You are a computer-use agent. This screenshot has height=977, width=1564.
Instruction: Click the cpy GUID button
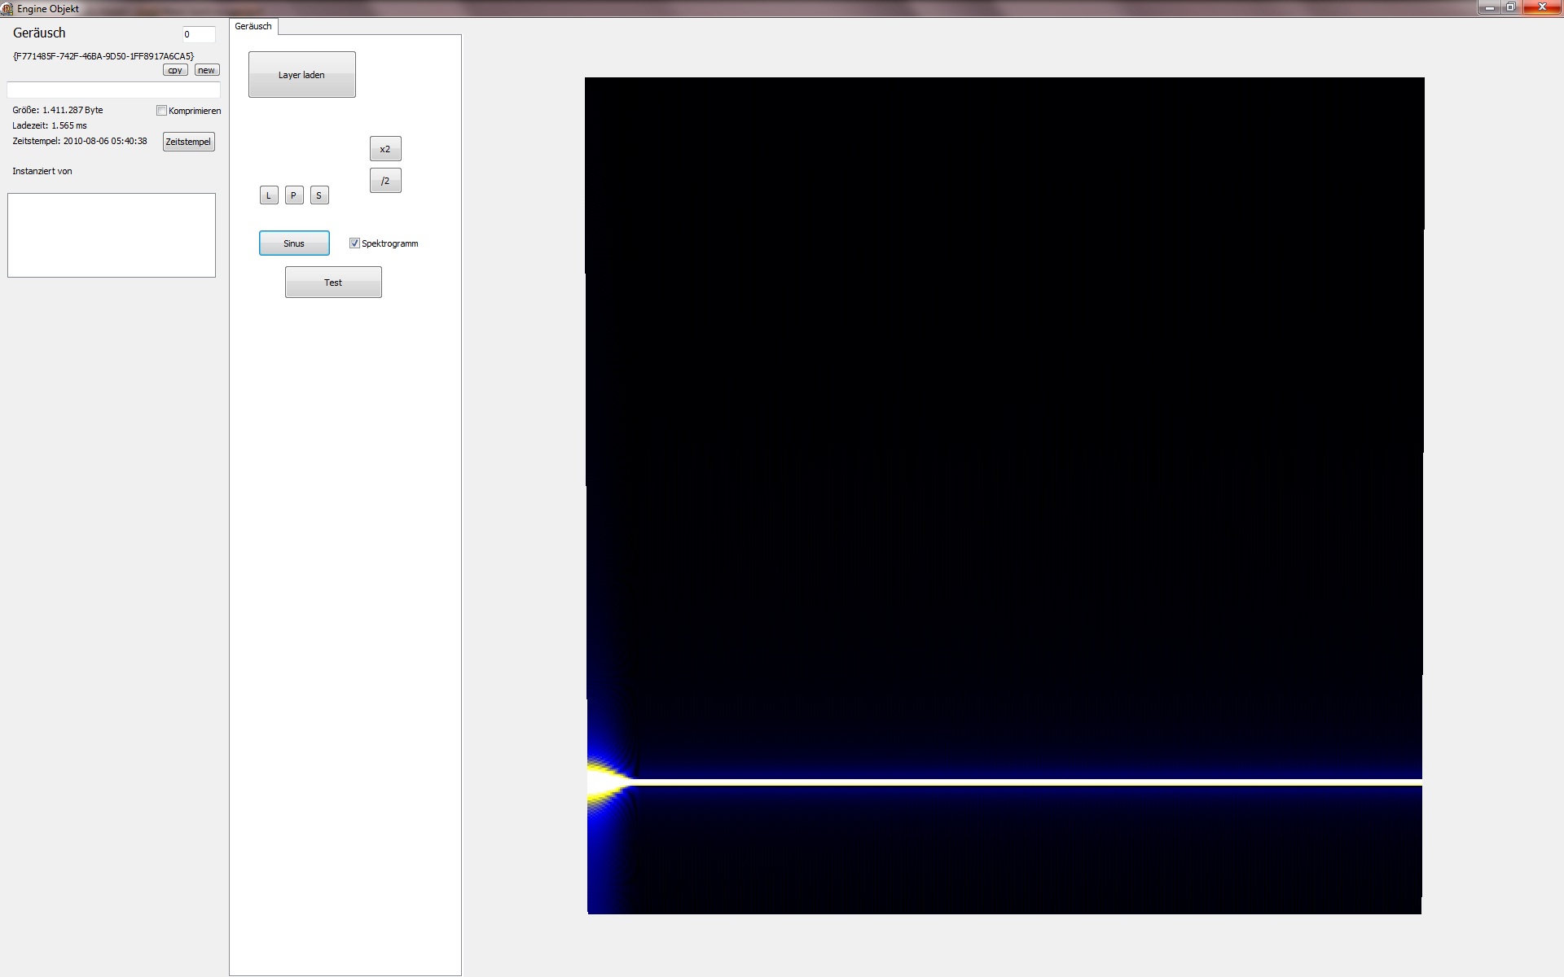pyautogui.click(x=175, y=70)
